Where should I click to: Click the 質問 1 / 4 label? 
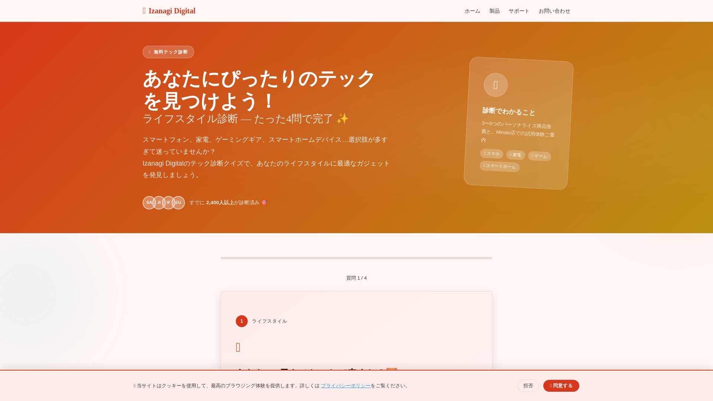click(356, 278)
